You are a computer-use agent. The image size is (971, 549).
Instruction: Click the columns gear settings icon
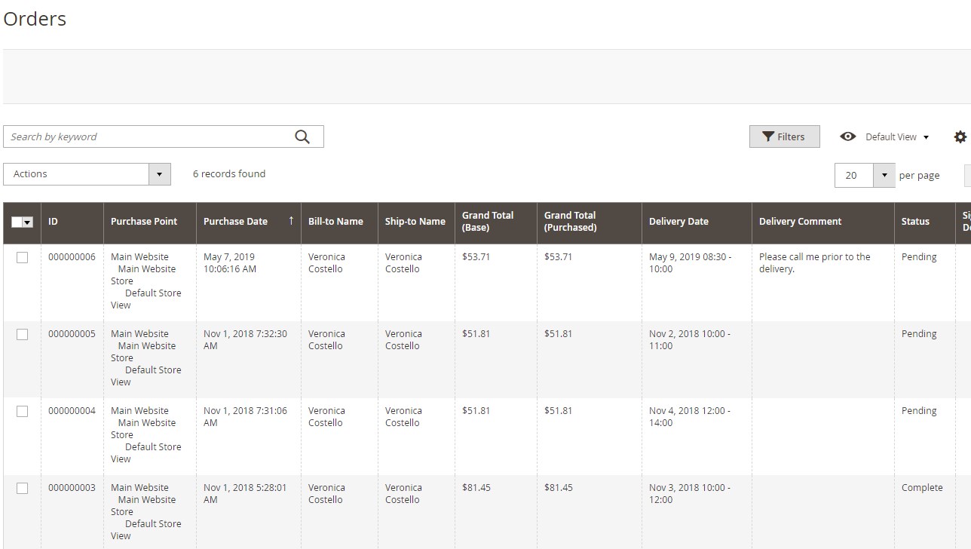960,136
